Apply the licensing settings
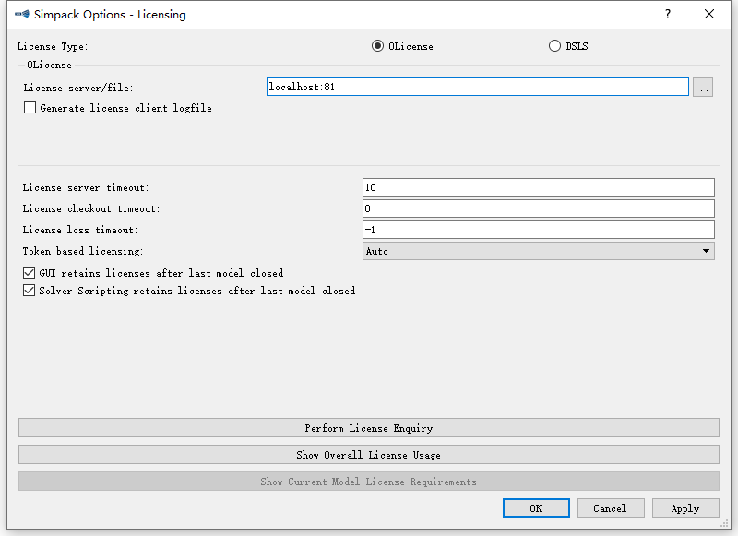This screenshot has height=536, width=738. coord(685,508)
